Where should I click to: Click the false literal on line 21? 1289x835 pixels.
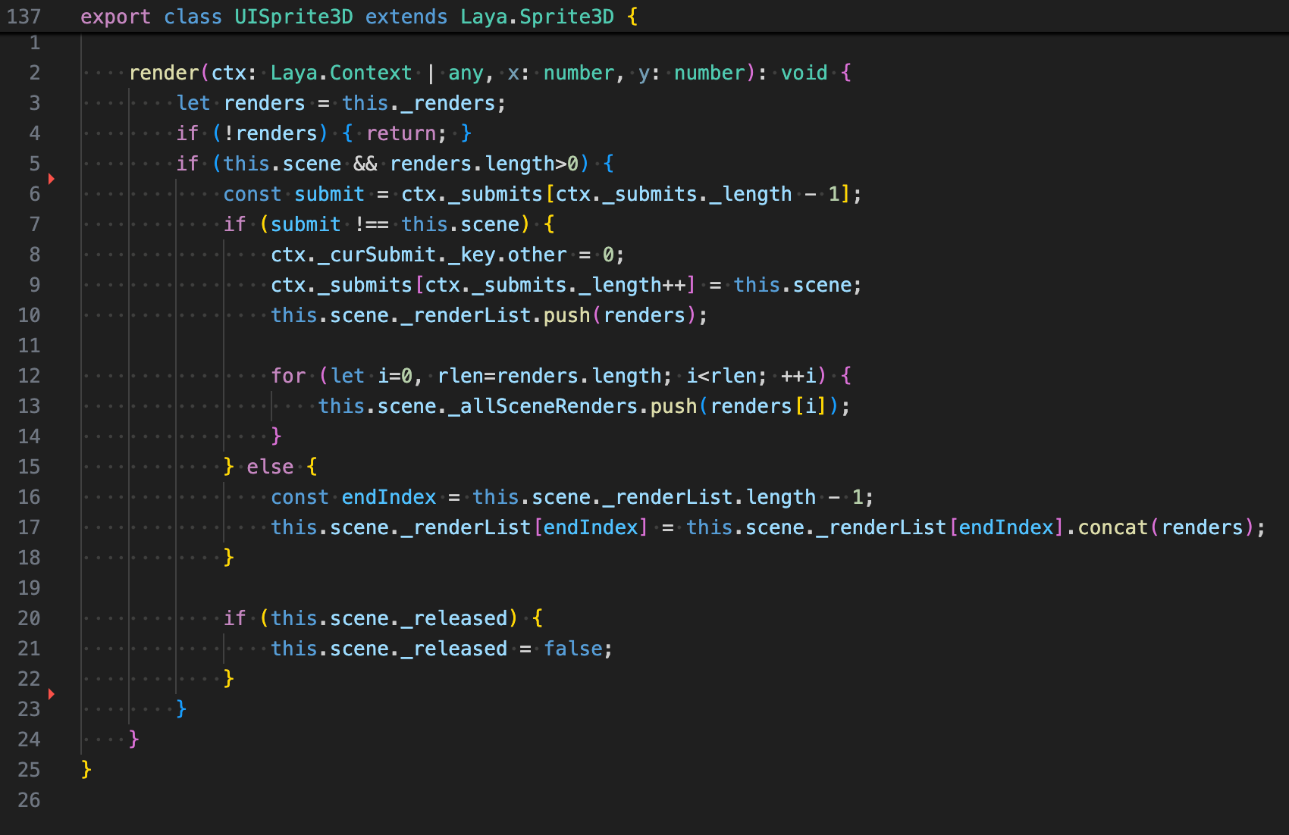[x=573, y=649]
